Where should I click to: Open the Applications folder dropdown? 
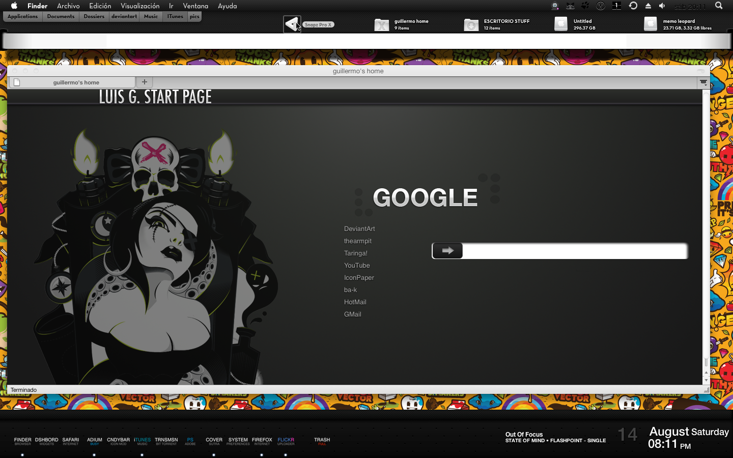tap(22, 16)
